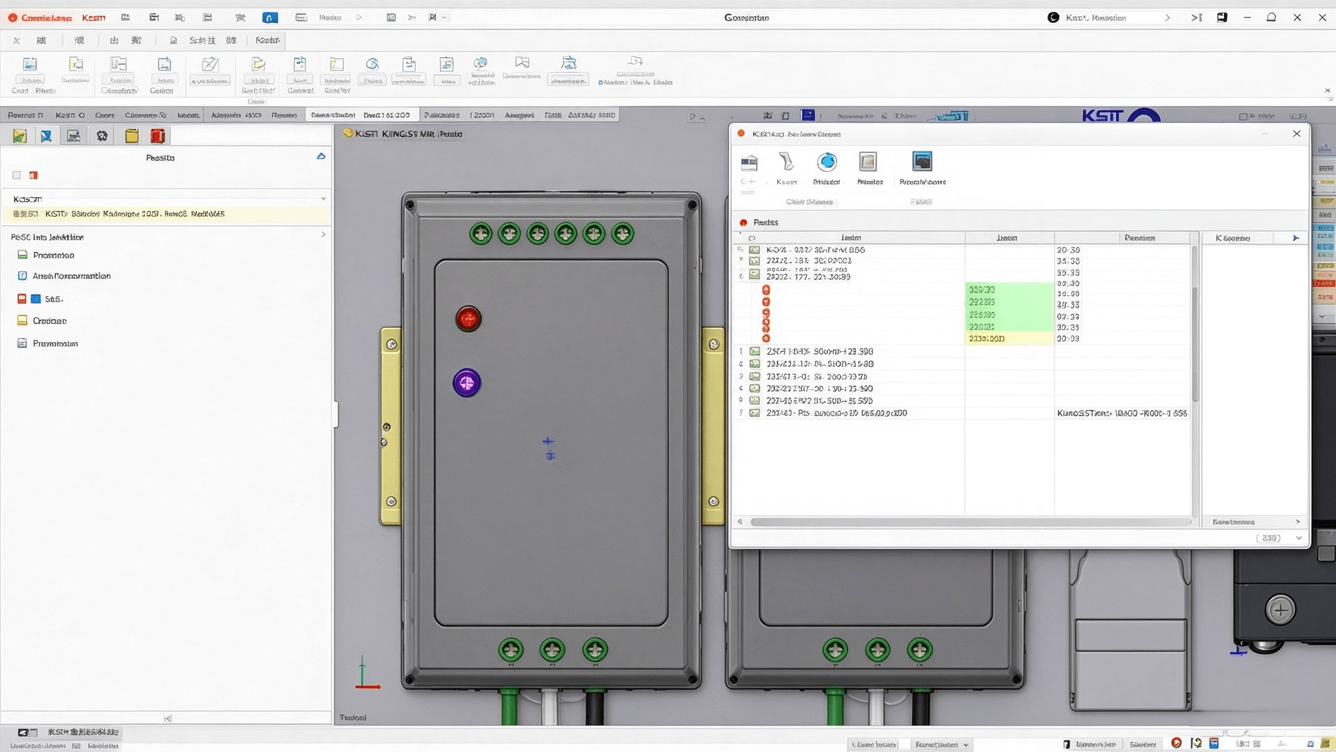Click the first red circle marker in table
This screenshot has height=752, width=1336.
tap(766, 289)
